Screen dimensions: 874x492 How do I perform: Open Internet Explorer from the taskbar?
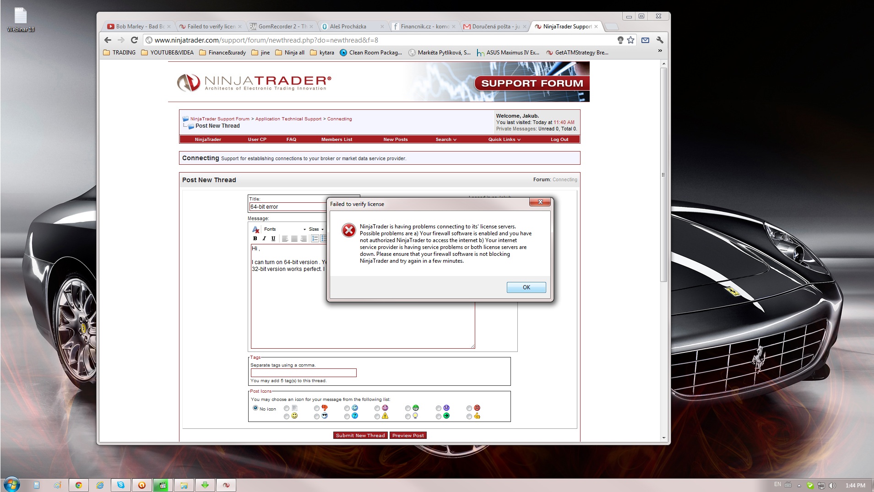pos(100,485)
